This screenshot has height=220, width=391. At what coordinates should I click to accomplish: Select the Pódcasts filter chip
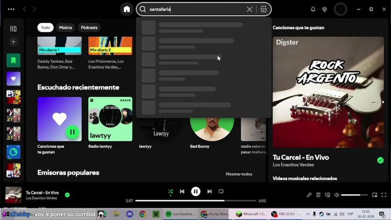(89, 28)
